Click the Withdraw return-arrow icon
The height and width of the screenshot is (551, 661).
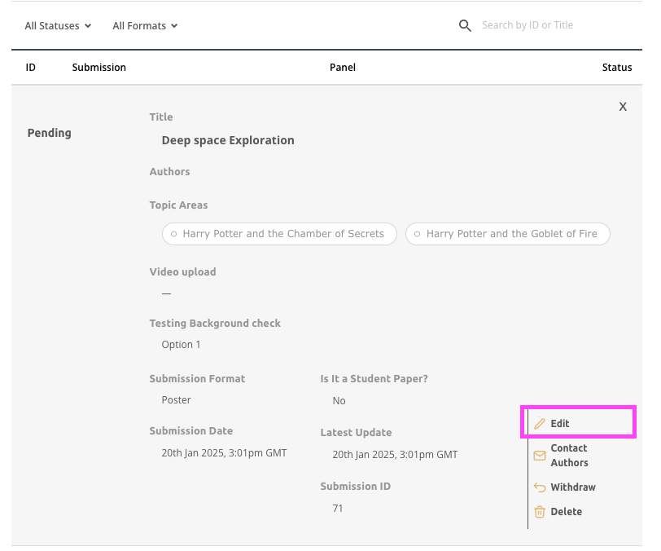[539, 487]
